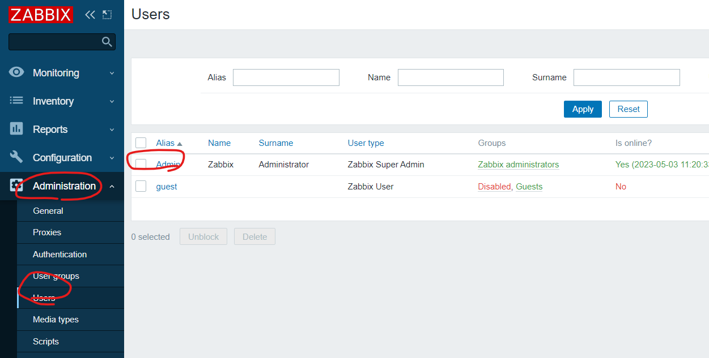Image resolution: width=709 pixels, height=358 pixels.
Task: Open the Disabled group link
Action: click(494, 187)
